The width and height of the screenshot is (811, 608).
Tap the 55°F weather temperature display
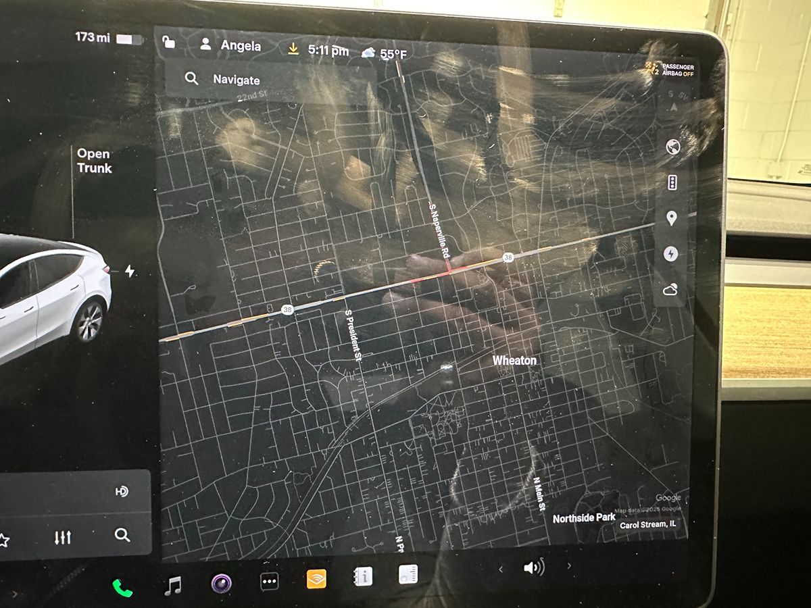point(385,53)
